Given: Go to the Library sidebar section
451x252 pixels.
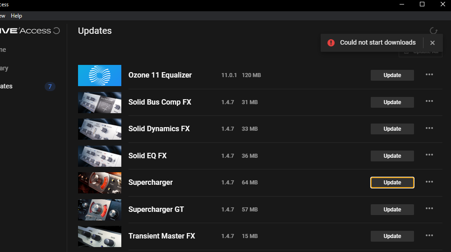Looking at the screenshot, I should [4, 69].
